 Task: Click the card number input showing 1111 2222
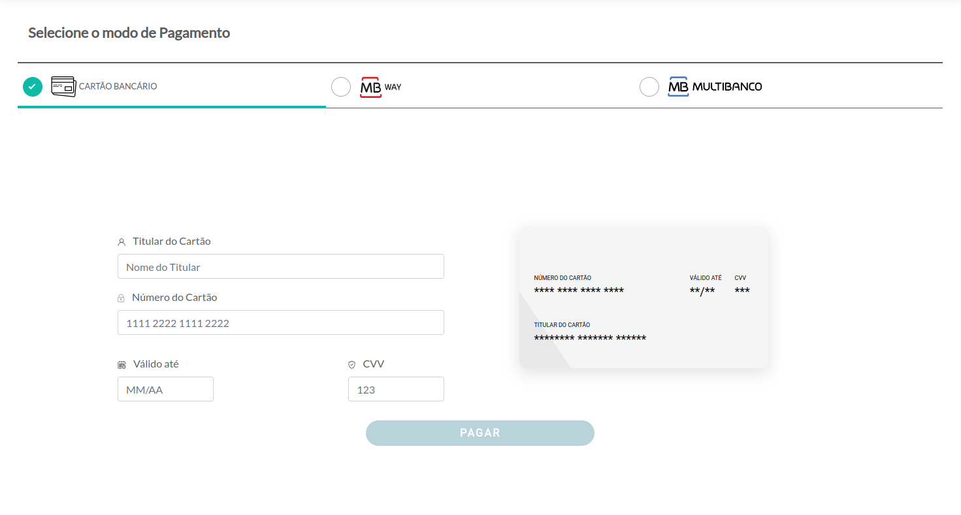click(280, 322)
